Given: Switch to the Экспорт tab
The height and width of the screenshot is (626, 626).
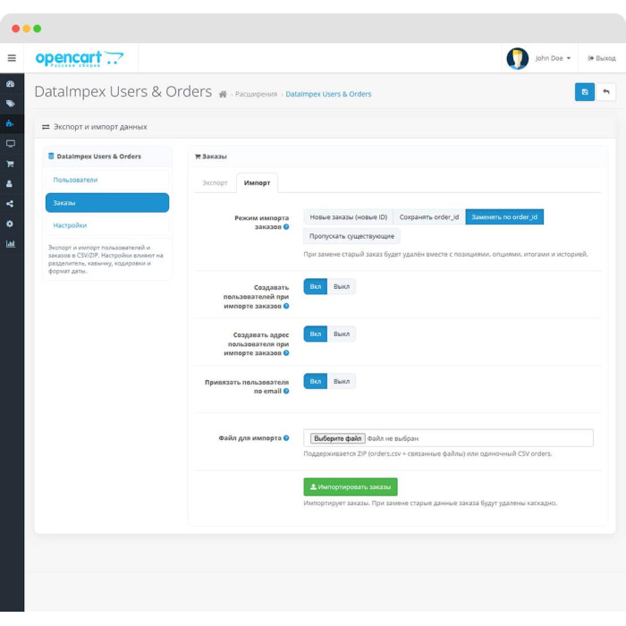Looking at the screenshot, I should (215, 182).
